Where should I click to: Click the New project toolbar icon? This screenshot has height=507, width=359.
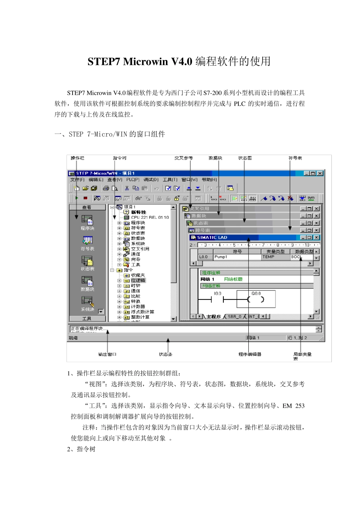pos(77,188)
